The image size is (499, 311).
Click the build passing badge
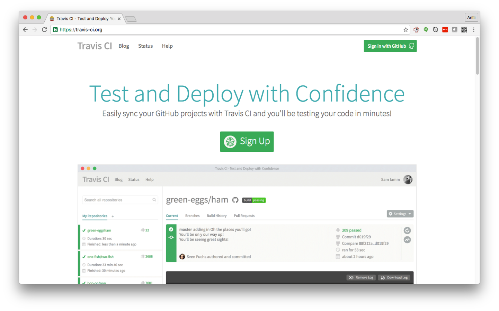tap(254, 200)
